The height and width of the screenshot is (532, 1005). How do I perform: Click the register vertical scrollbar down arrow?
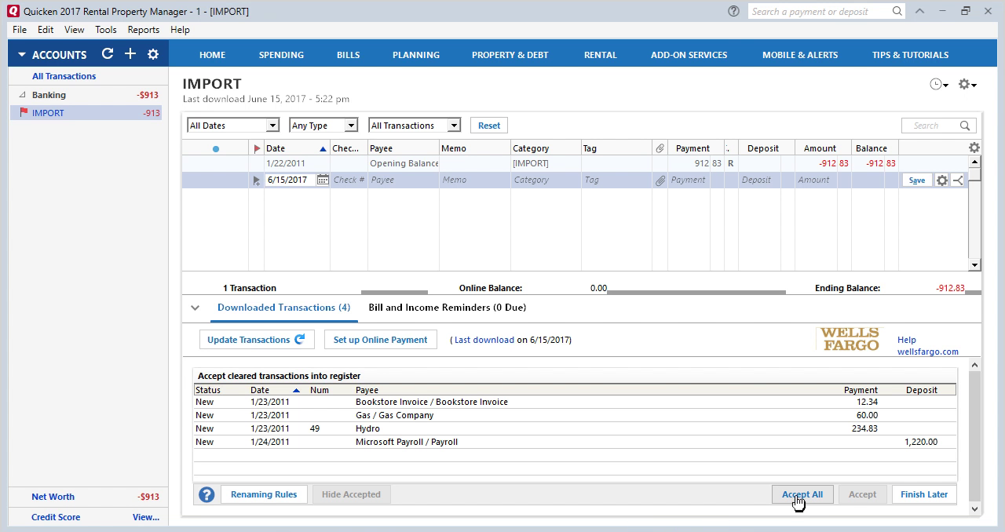pos(974,265)
